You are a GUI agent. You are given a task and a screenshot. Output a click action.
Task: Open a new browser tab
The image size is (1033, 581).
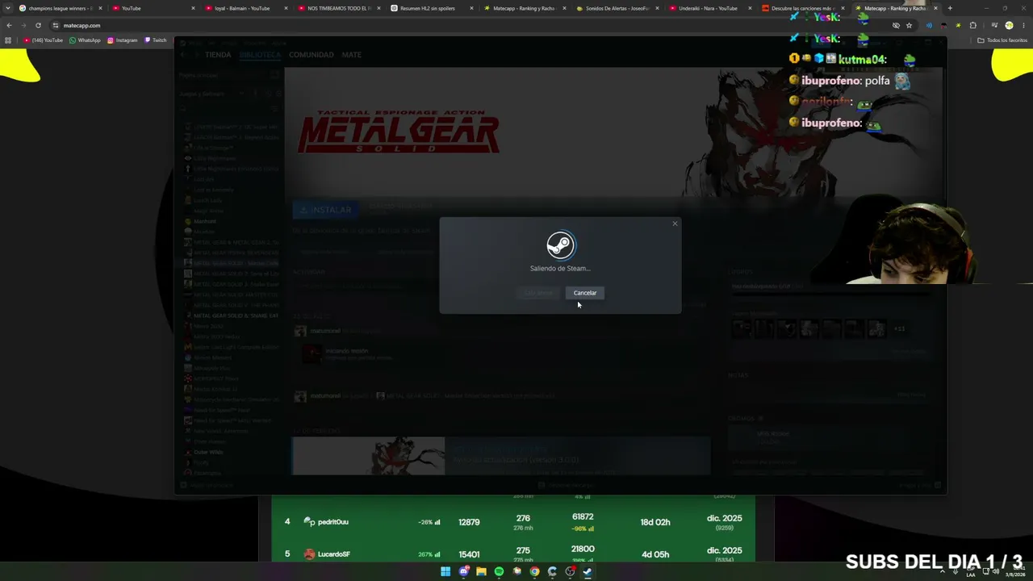tap(950, 8)
